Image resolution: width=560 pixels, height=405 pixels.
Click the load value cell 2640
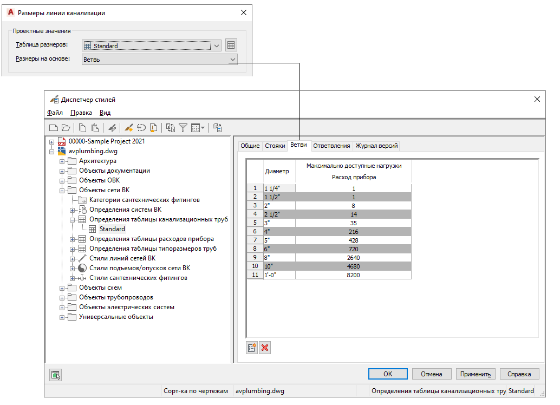353,258
